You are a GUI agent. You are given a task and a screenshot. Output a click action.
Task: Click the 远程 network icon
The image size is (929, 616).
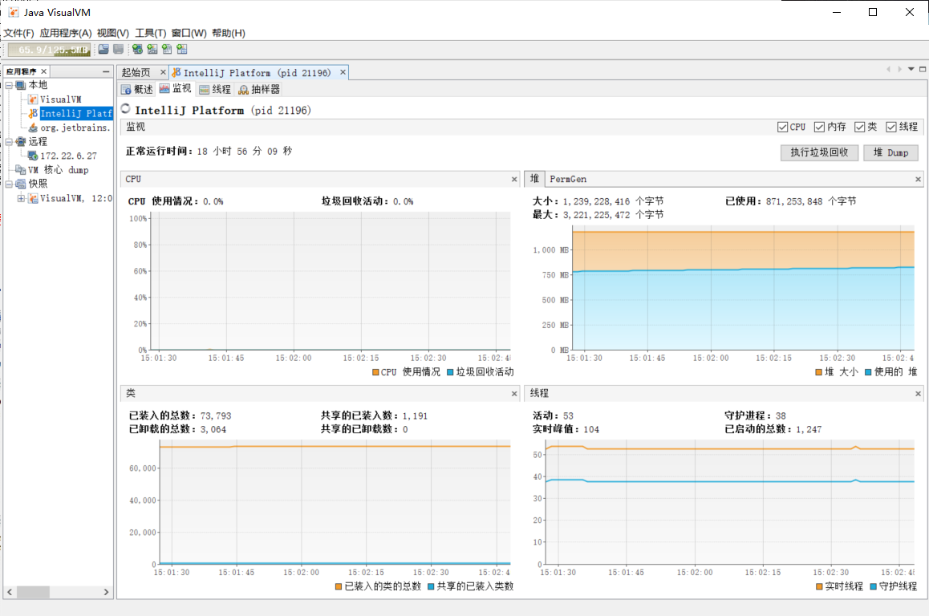(21, 141)
